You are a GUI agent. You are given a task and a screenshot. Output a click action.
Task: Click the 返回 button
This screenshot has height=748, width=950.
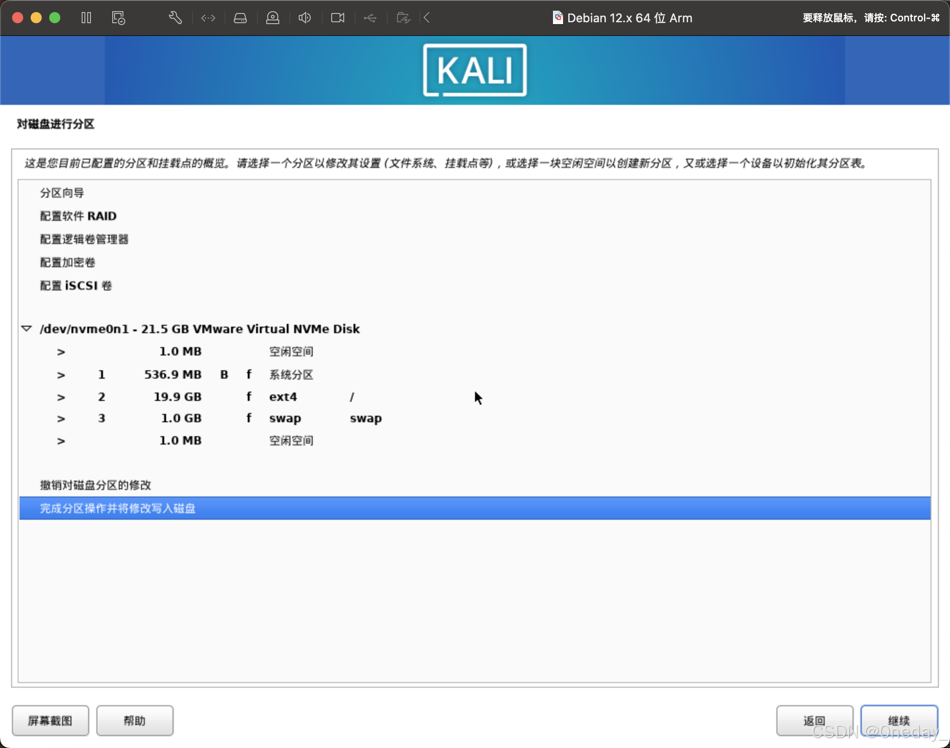[815, 721]
